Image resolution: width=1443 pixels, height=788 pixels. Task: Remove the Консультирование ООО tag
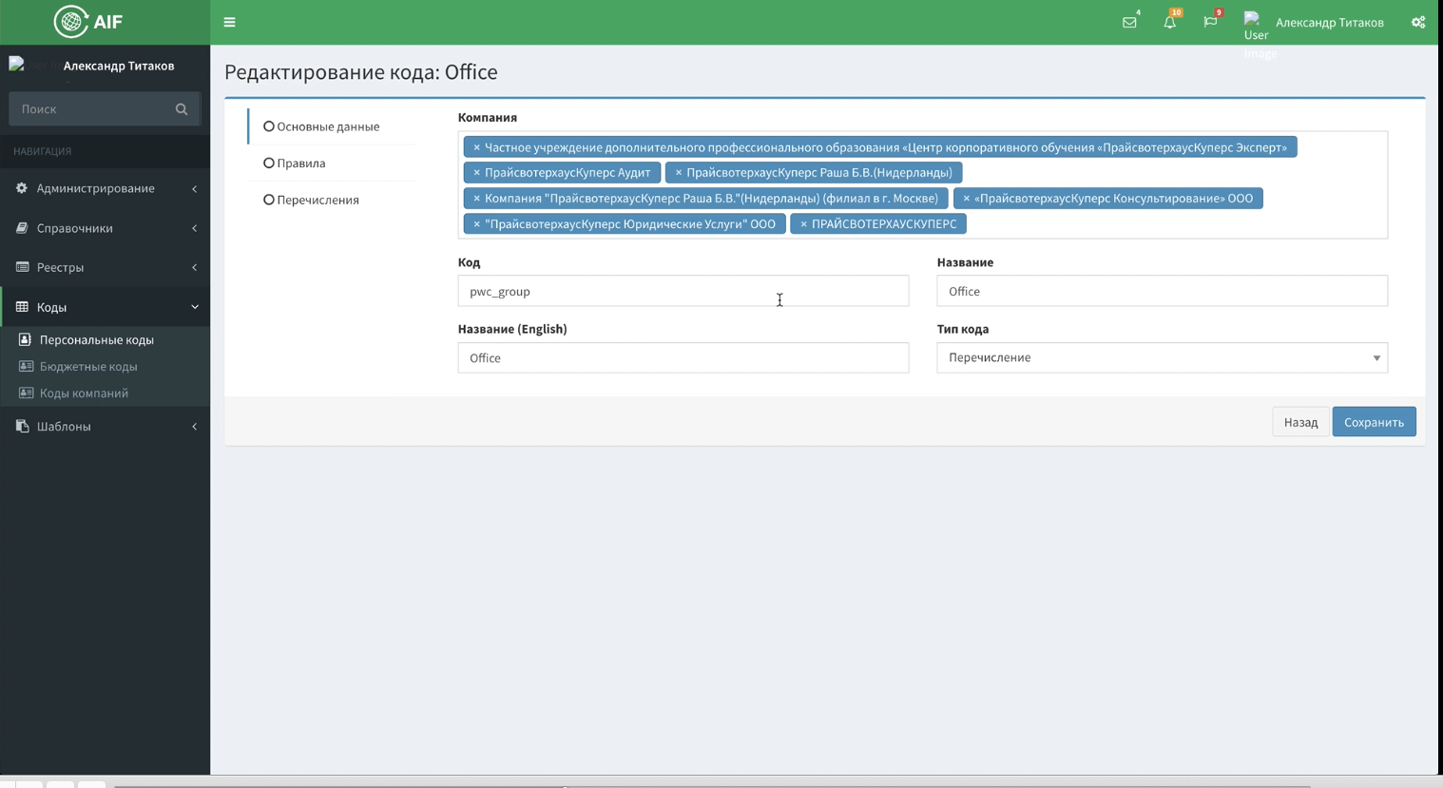point(966,199)
